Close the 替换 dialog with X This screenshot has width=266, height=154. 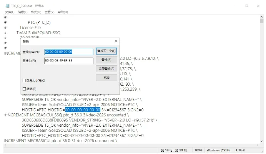coord(116,41)
